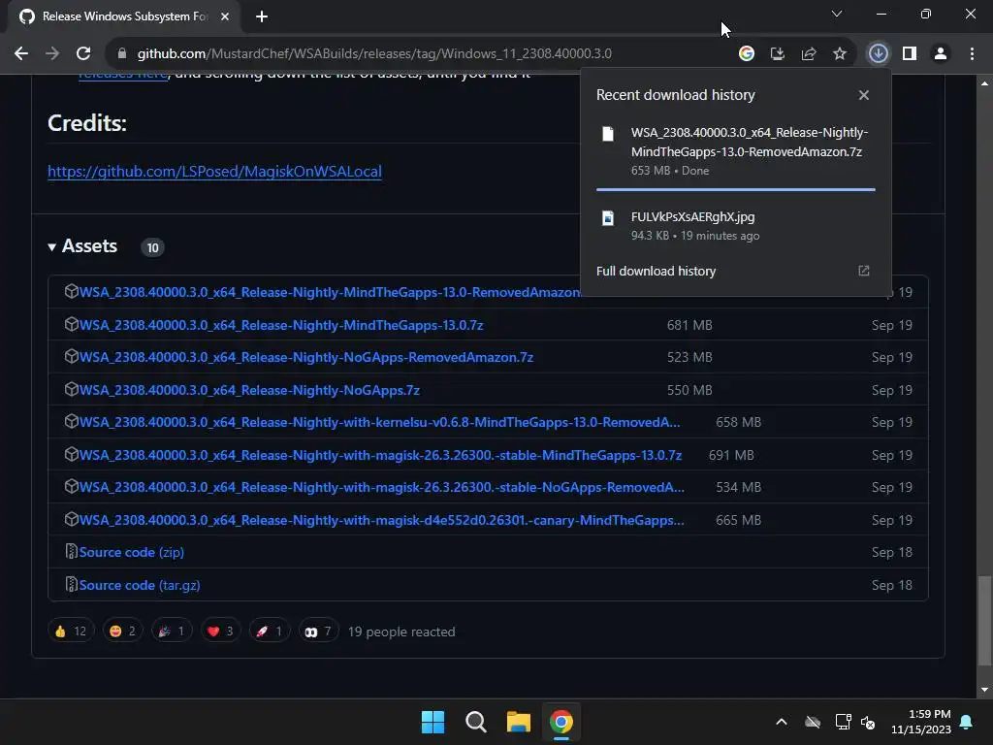Open FULVkPsXsAERghX.jpg download entry
The height and width of the screenshot is (745, 993).
coord(736,225)
